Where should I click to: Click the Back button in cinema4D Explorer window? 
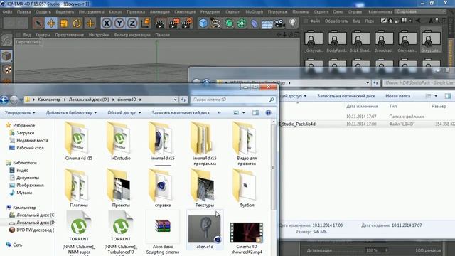[4, 100]
